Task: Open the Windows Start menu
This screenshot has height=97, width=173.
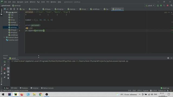Action: coord(3,94)
